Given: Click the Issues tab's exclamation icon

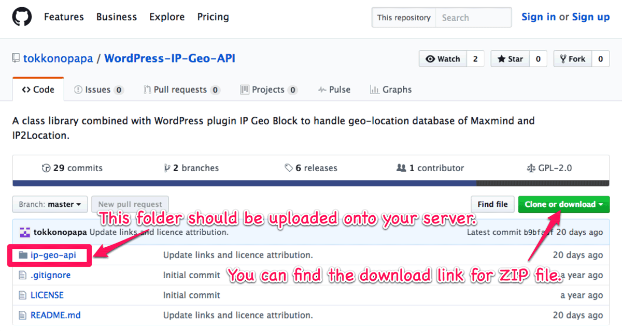Looking at the screenshot, I should point(78,89).
